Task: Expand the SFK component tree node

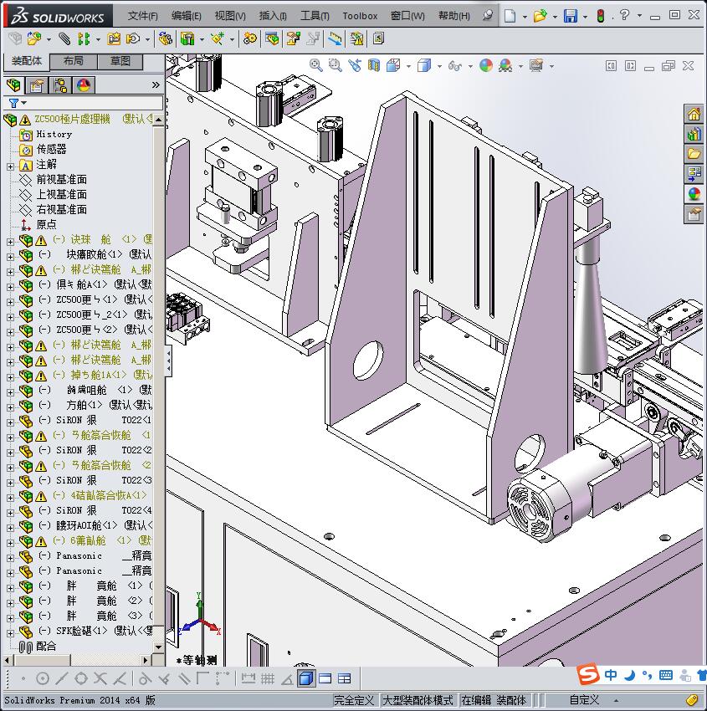Action: click(x=10, y=632)
